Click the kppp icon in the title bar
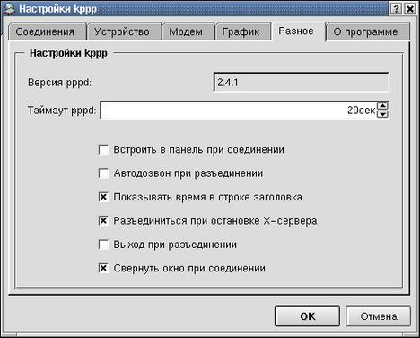Image resolution: width=420 pixels, height=338 pixels. pyautogui.click(x=9, y=8)
